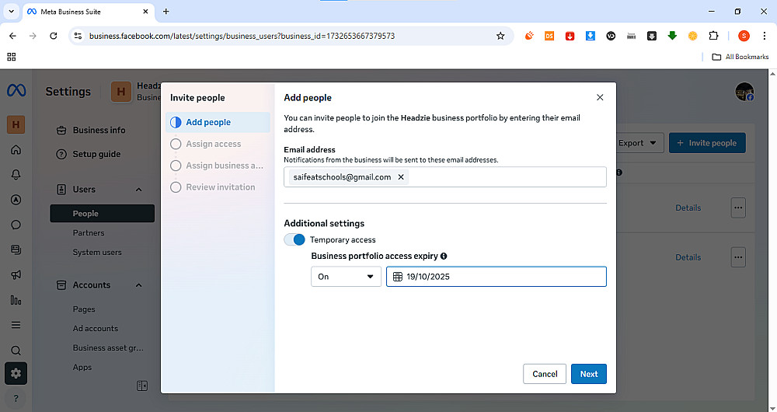Image resolution: width=777 pixels, height=412 pixels.
Task: Select the Assign access step
Action: click(214, 144)
